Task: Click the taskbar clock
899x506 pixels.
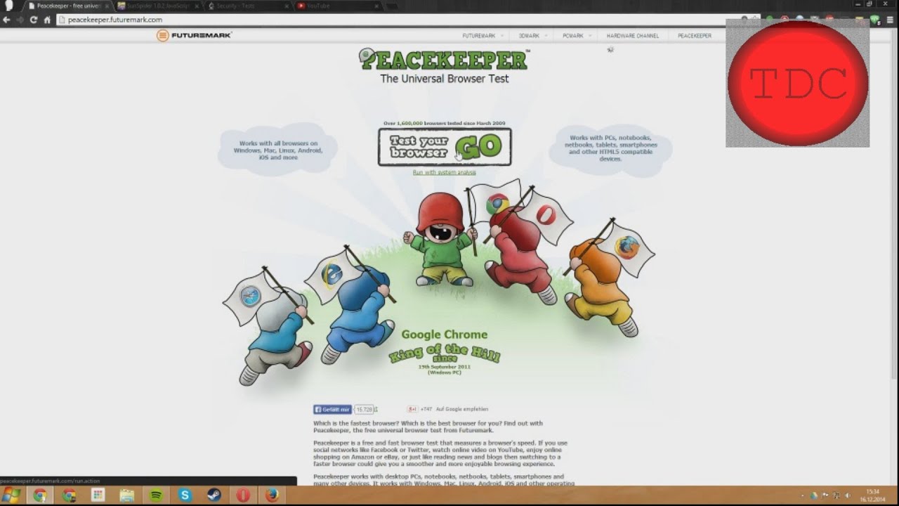Action: [x=874, y=495]
